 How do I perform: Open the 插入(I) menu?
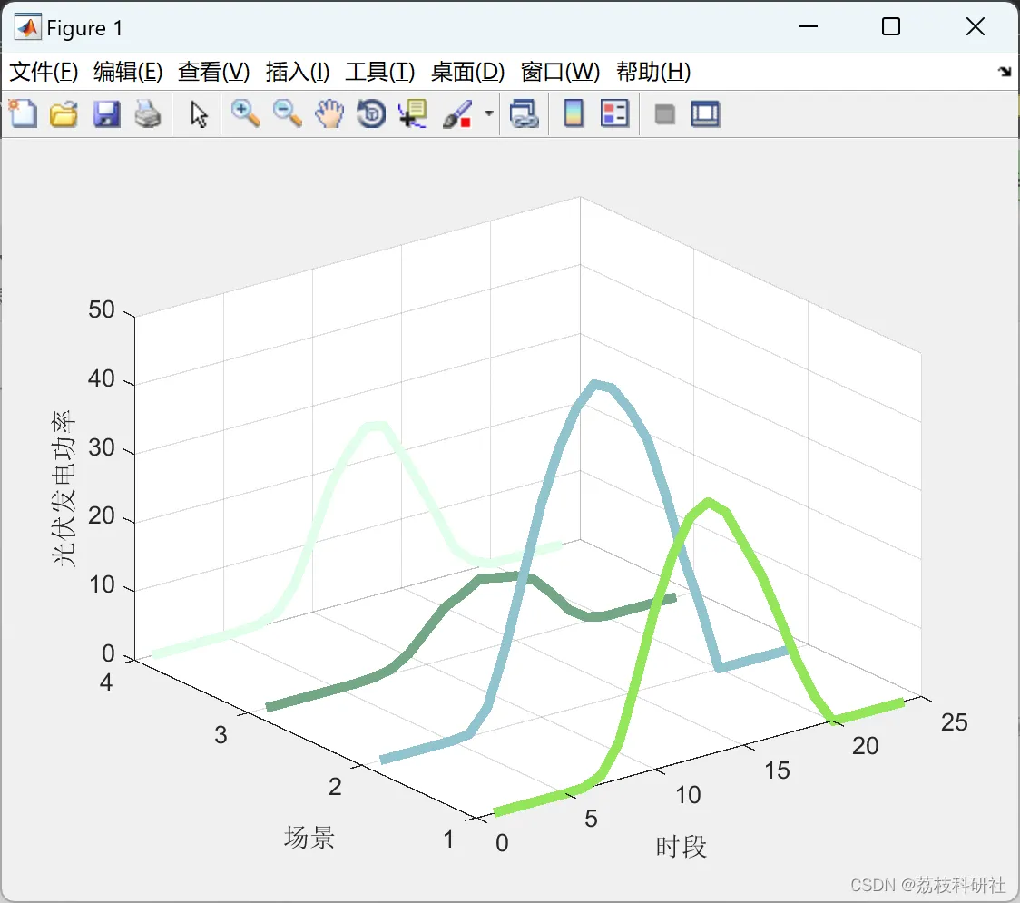coord(298,72)
